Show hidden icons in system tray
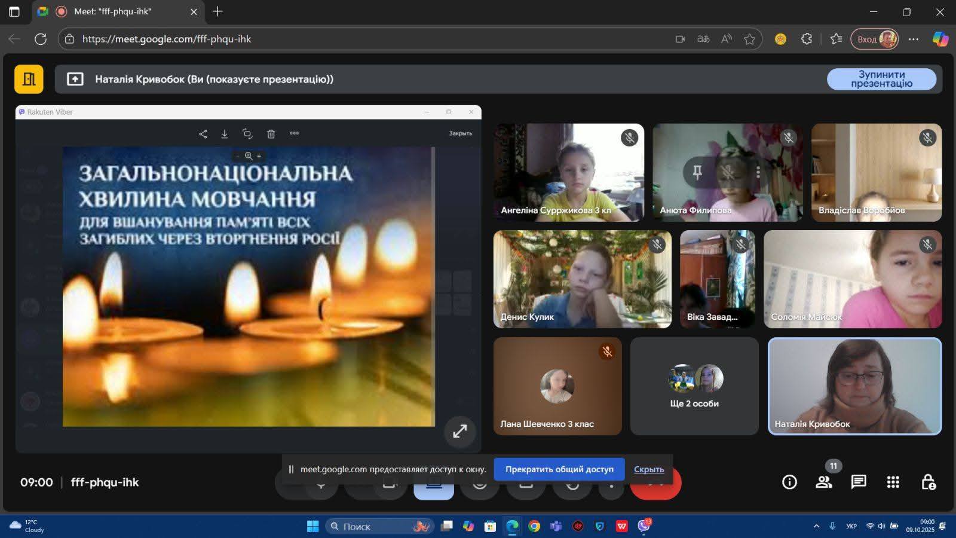The height and width of the screenshot is (538, 956). coord(816,526)
